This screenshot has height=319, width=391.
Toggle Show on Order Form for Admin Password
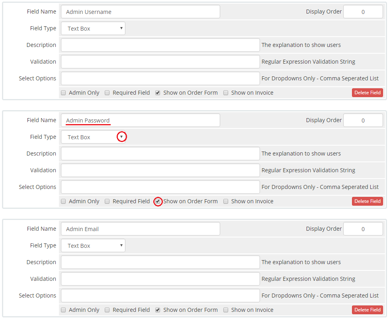[158, 201]
